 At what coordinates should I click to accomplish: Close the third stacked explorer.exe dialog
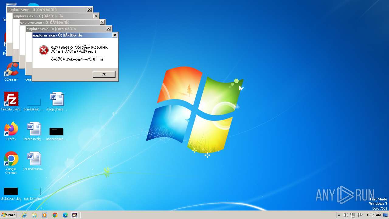(102, 23)
